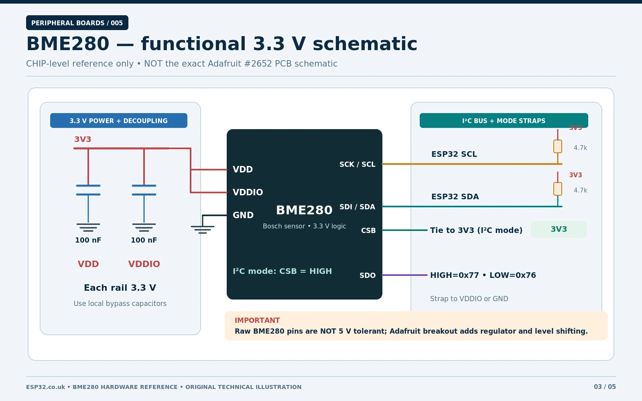Click the SDO pin label on the chip
Viewport: 642px width, 401px height.
point(368,275)
